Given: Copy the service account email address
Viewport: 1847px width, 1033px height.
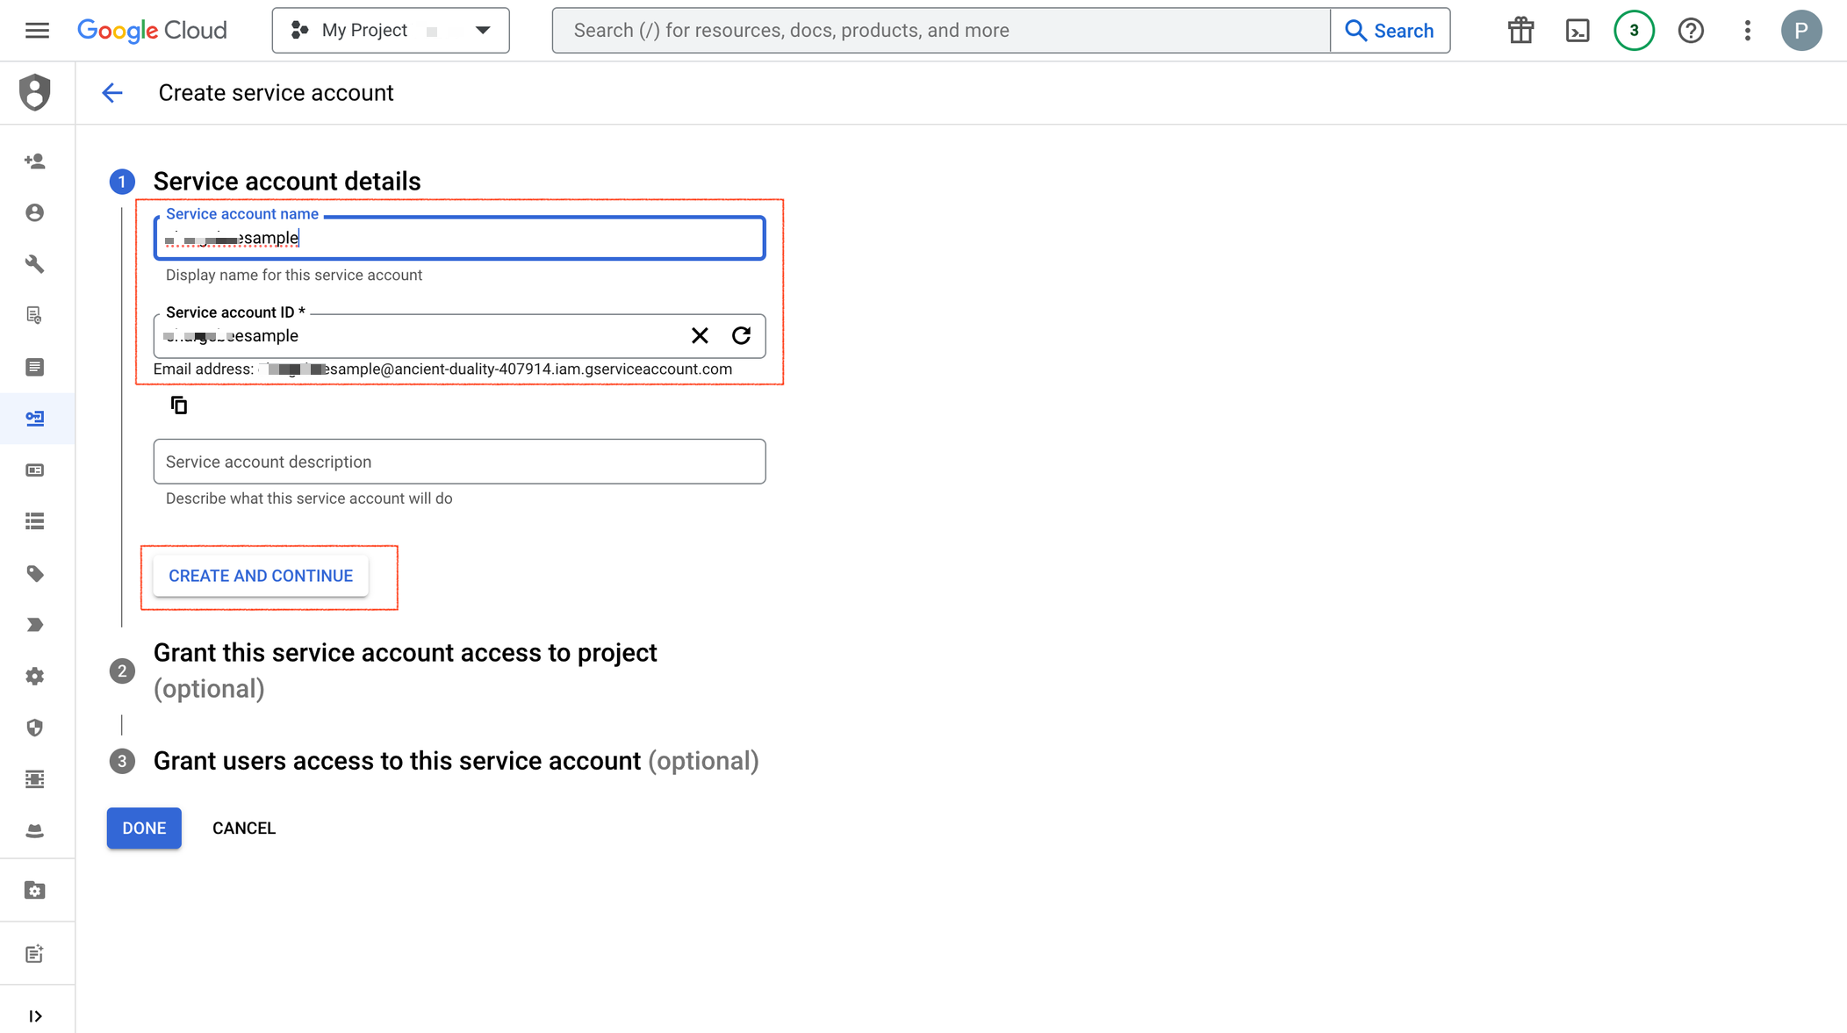Looking at the screenshot, I should pos(179,405).
